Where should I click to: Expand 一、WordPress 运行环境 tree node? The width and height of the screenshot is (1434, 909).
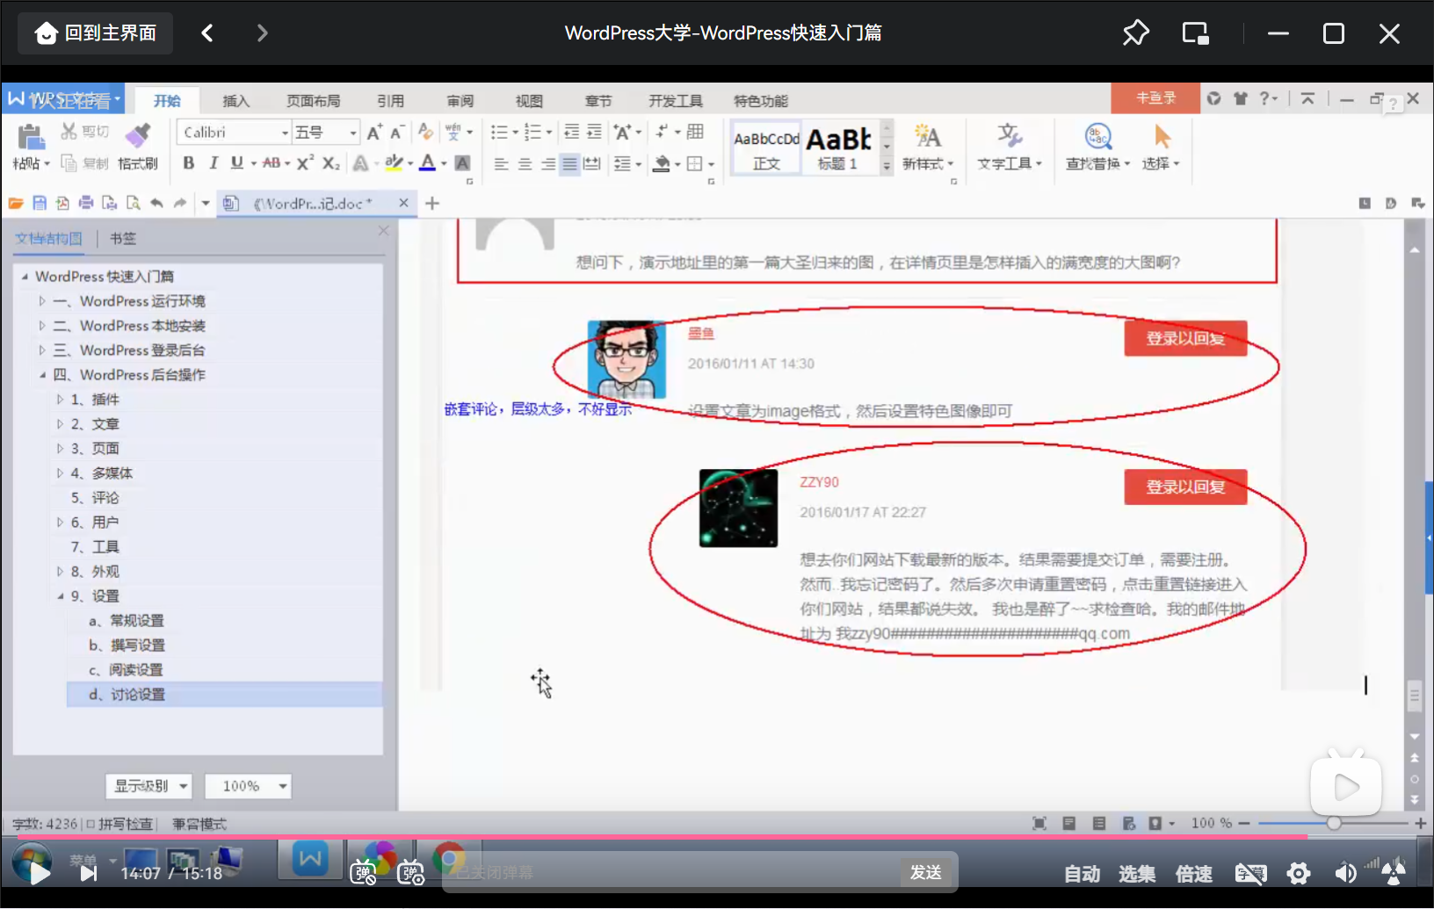click(x=41, y=301)
